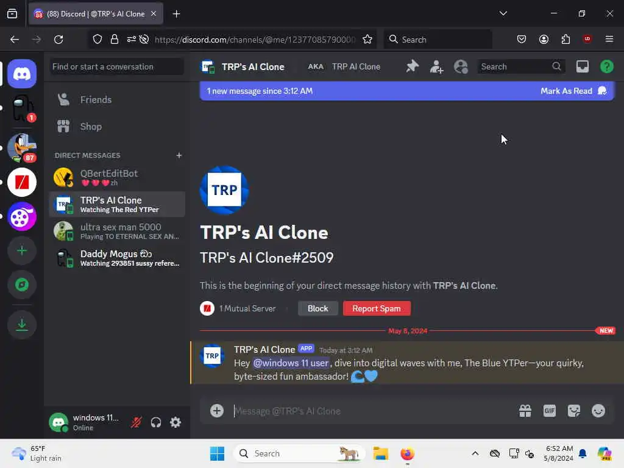Click Create DM plus next to Direct Messages
The height and width of the screenshot is (468, 624).
tap(179, 155)
